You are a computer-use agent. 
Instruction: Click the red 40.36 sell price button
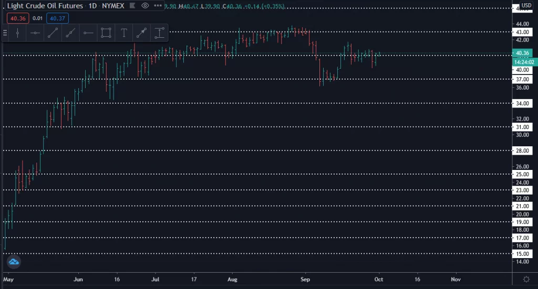point(17,18)
